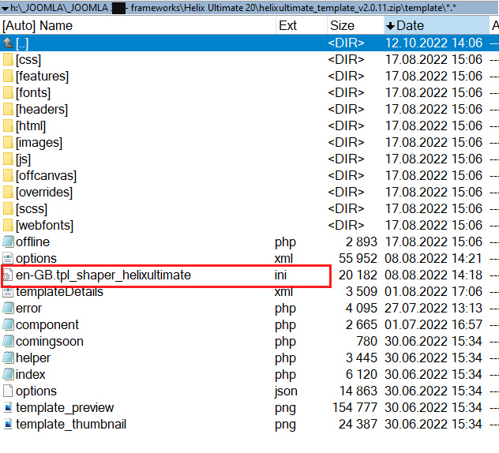Click the index php file icon

(x=8, y=374)
